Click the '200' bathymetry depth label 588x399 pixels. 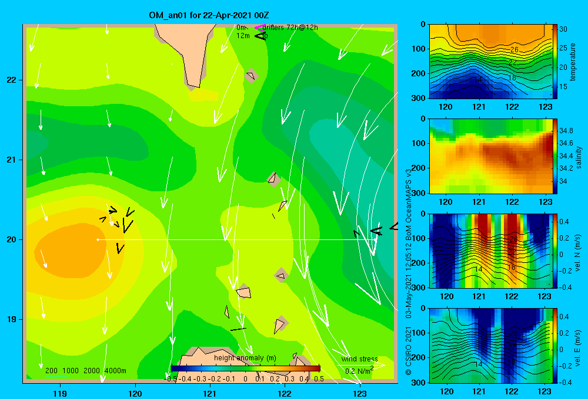click(51, 371)
